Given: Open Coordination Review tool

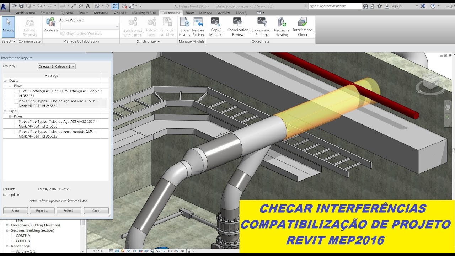Looking at the screenshot, I should (238, 27).
